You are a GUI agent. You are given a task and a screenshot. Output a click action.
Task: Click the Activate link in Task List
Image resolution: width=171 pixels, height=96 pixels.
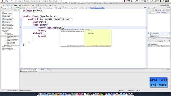click(164, 13)
